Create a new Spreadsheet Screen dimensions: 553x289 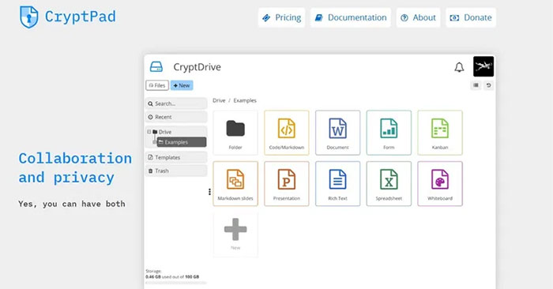click(x=389, y=184)
